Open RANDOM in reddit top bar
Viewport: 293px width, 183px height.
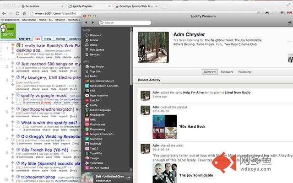coord(60,20)
